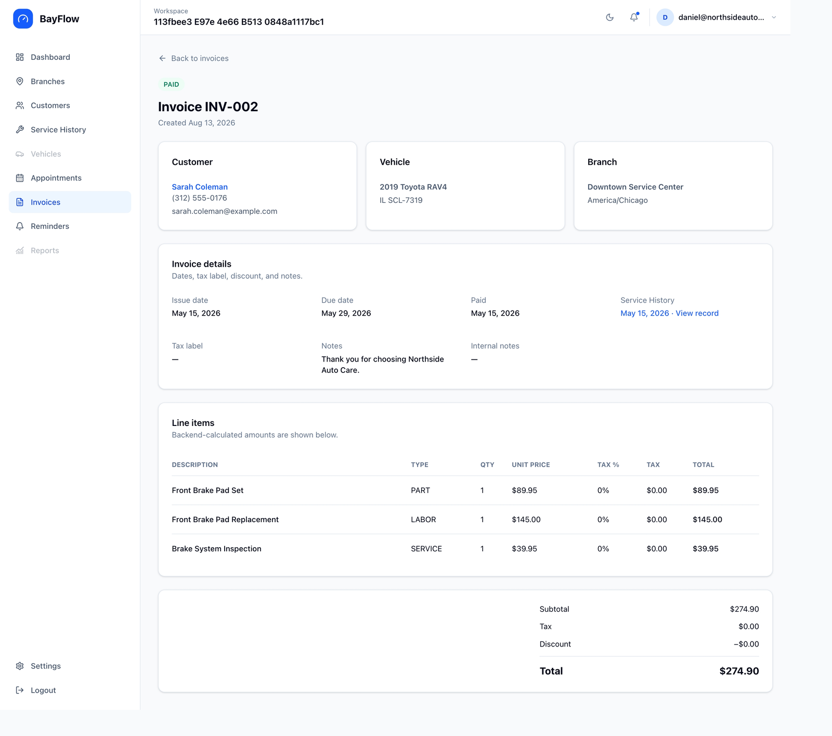Open Reminders in the sidebar
The image size is (832, 736).
tap(70, 226)
